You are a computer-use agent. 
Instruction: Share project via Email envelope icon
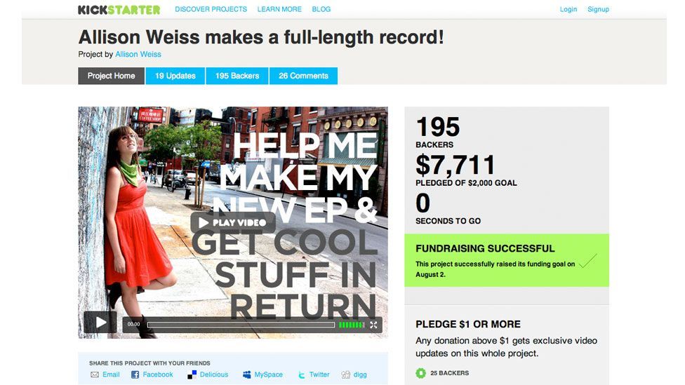pyautogui.click(x=94, y=374)
